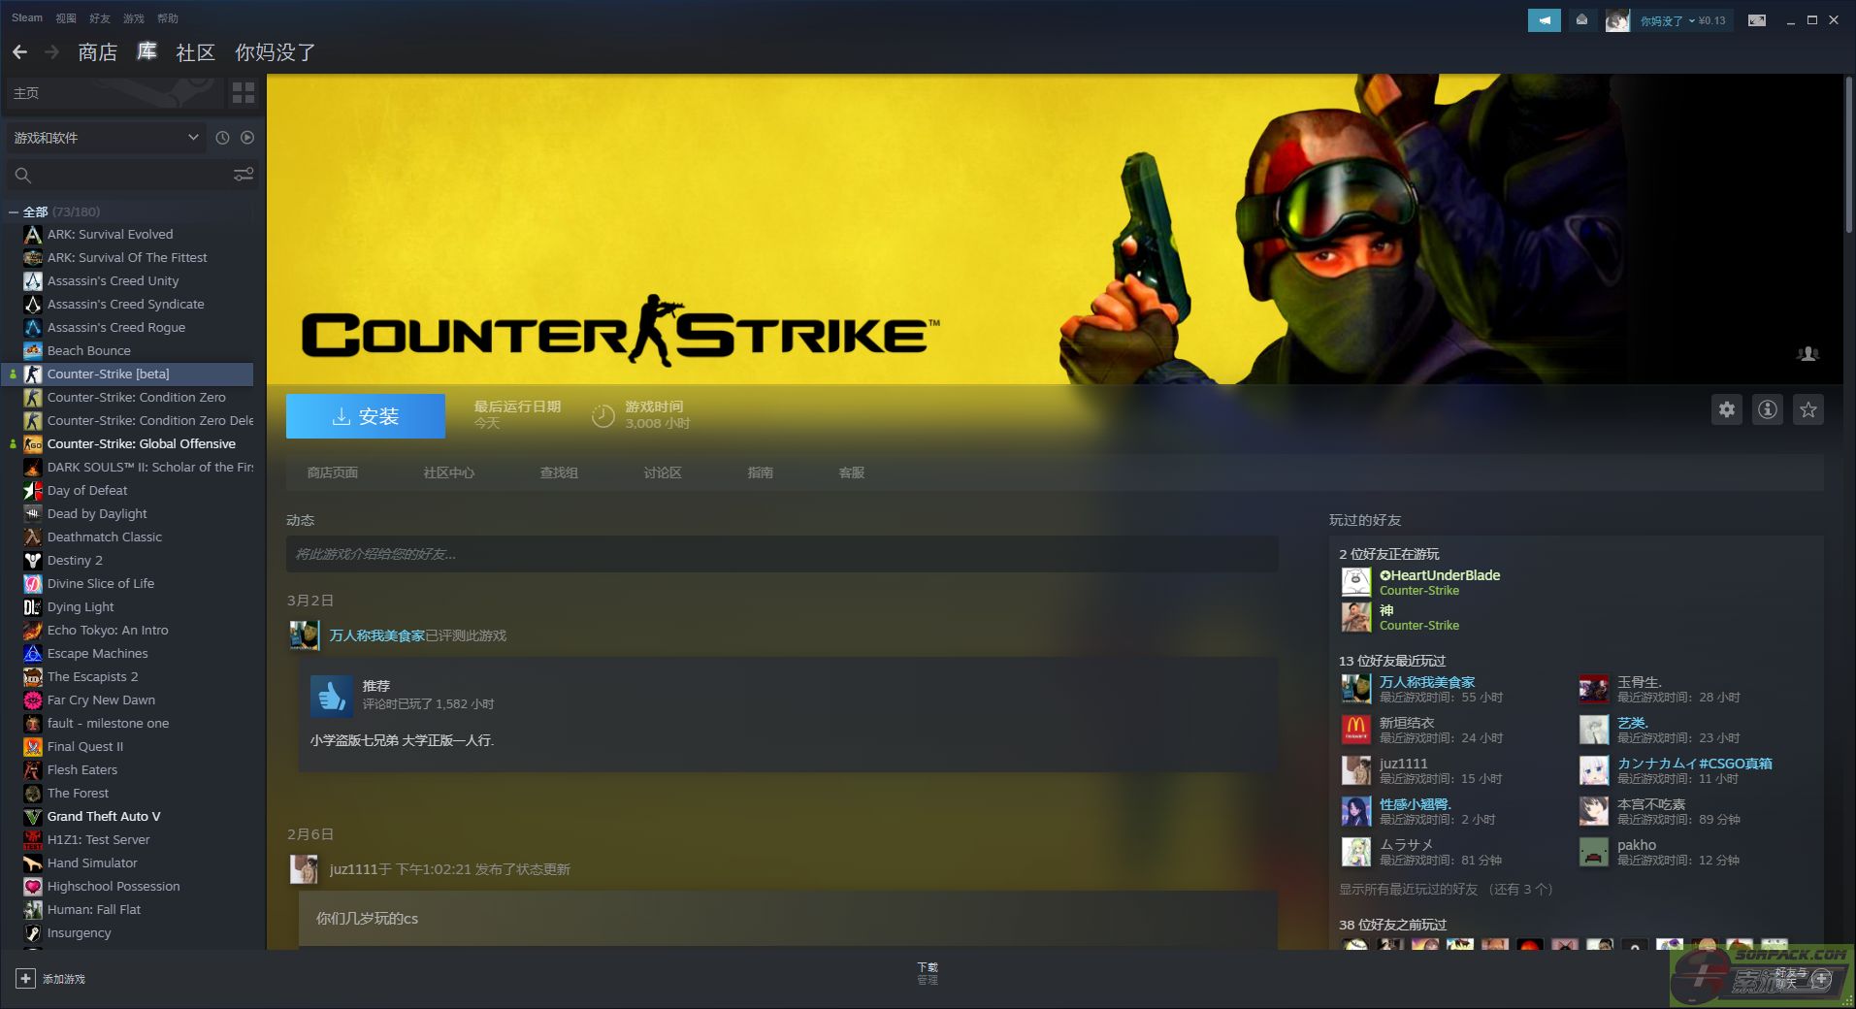This screenshot has height=1009, width=1856.
Task: Open the 商店页面 link
Action: pyautogui.click(x=333, y=472)
